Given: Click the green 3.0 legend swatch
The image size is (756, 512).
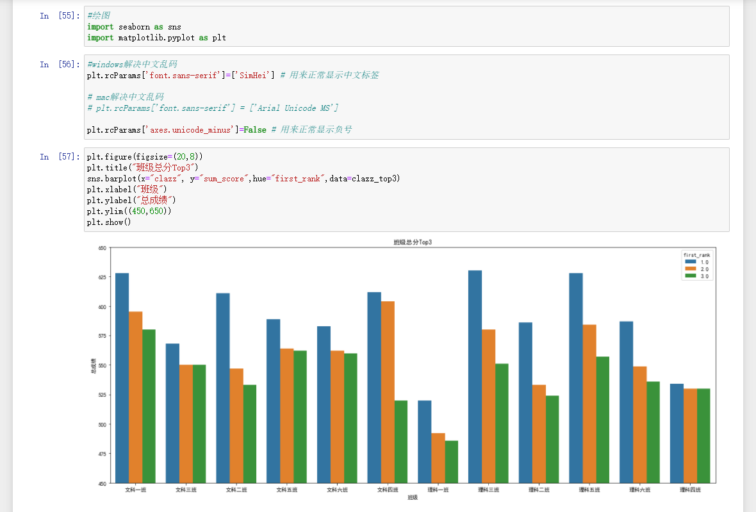Looking at the screenshot, I should 691,276.
